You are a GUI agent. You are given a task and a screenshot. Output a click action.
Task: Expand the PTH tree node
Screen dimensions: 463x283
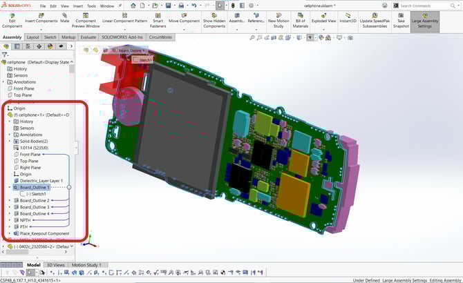point(10,226)
